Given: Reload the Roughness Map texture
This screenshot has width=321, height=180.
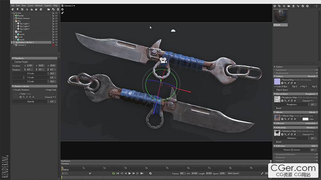Looking at the screenshot, I should coord(292,101).
